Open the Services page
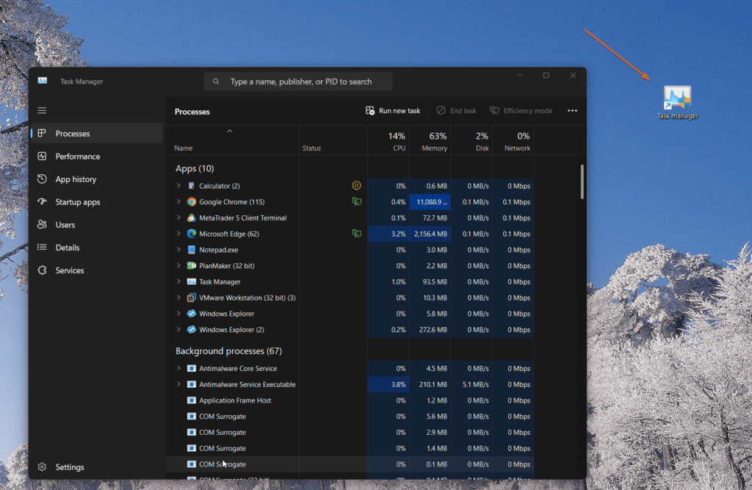 [x=98, y=270]
